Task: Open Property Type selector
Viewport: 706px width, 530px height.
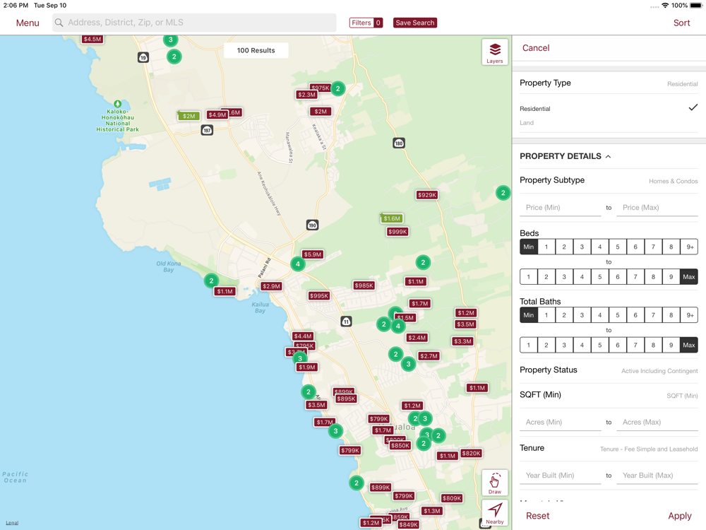Action: point(609,83)
